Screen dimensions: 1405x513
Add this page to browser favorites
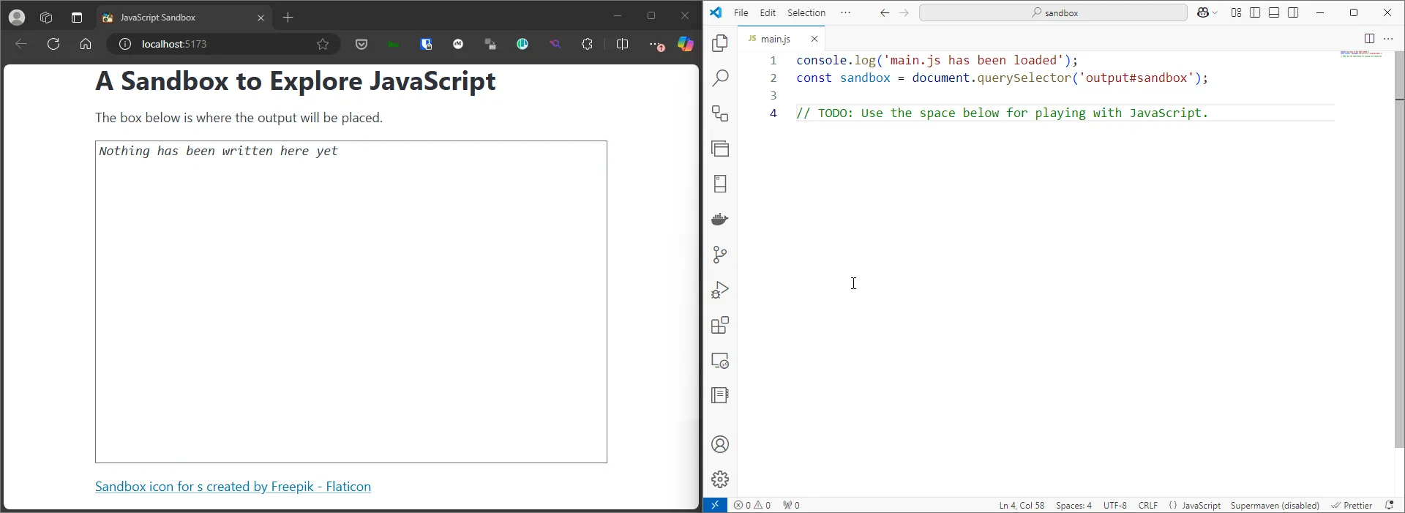tap(323, 44)
